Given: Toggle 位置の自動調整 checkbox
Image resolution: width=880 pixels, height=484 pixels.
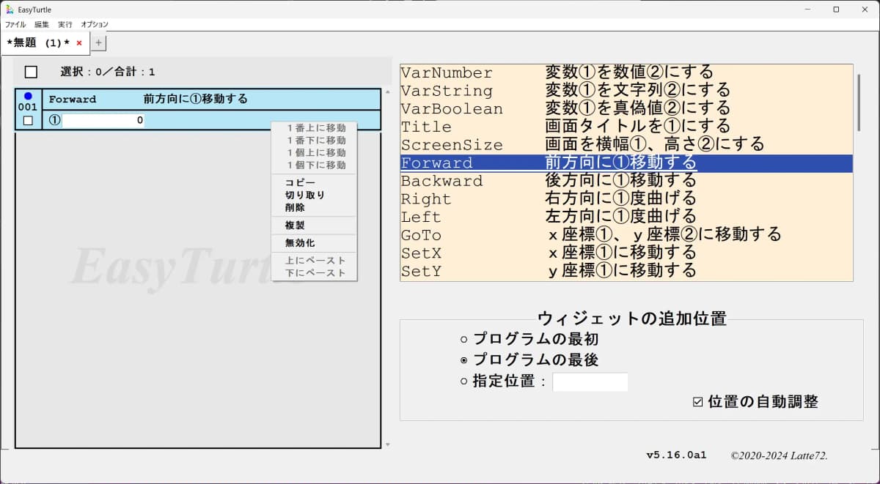Looking at the screenshot, I should (x=698, y=402).
